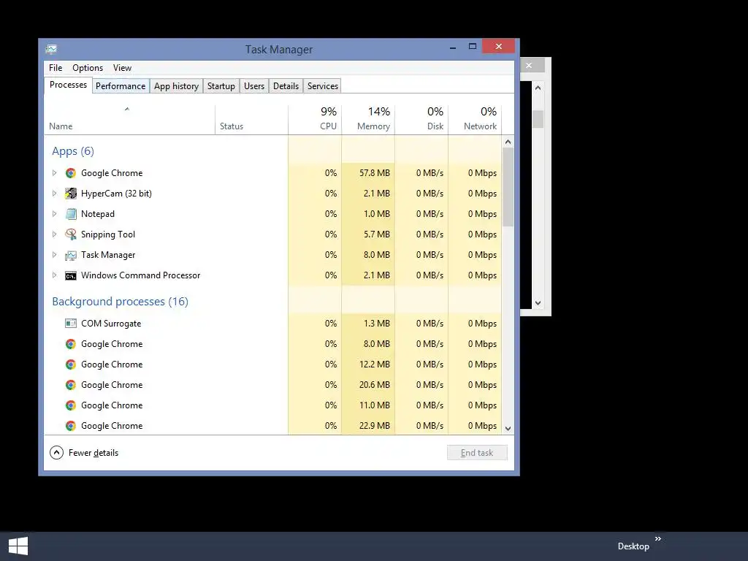
Task: Click the background window scrollbar thumb
Action: (x=538, y=119)
